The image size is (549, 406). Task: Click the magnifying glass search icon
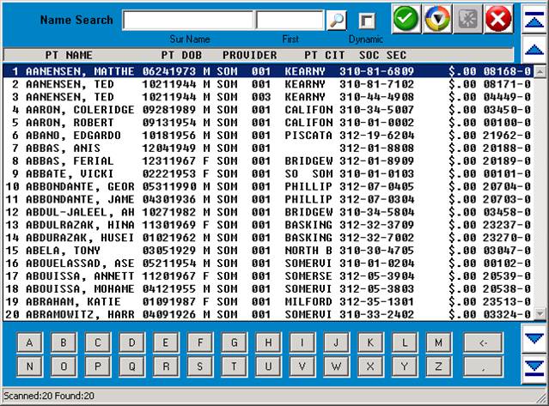[337, 20]
